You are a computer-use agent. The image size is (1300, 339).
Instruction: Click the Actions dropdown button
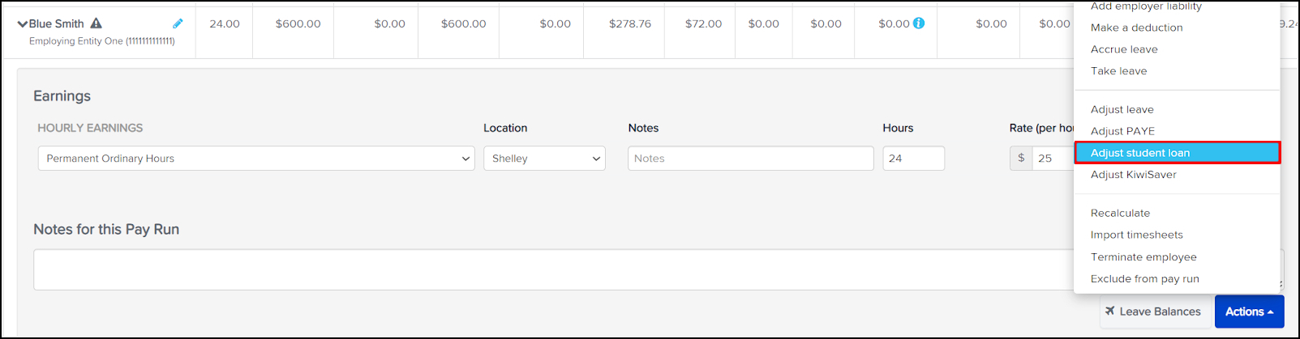coord(1249,311)
